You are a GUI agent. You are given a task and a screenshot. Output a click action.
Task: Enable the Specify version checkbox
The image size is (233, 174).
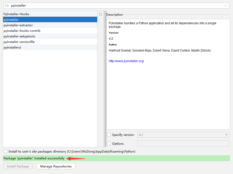[109, 135]
